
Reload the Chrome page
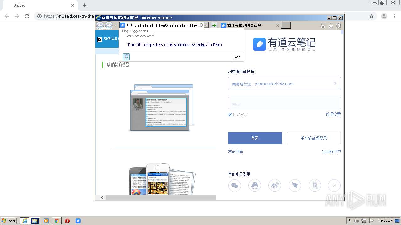27,16
